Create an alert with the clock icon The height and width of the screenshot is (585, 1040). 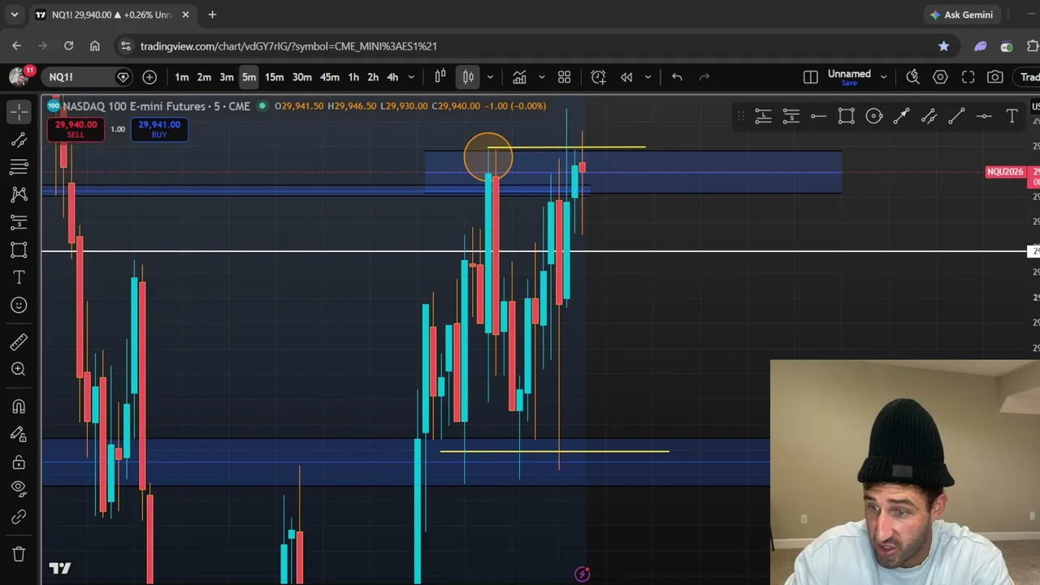tap(599, 77)
